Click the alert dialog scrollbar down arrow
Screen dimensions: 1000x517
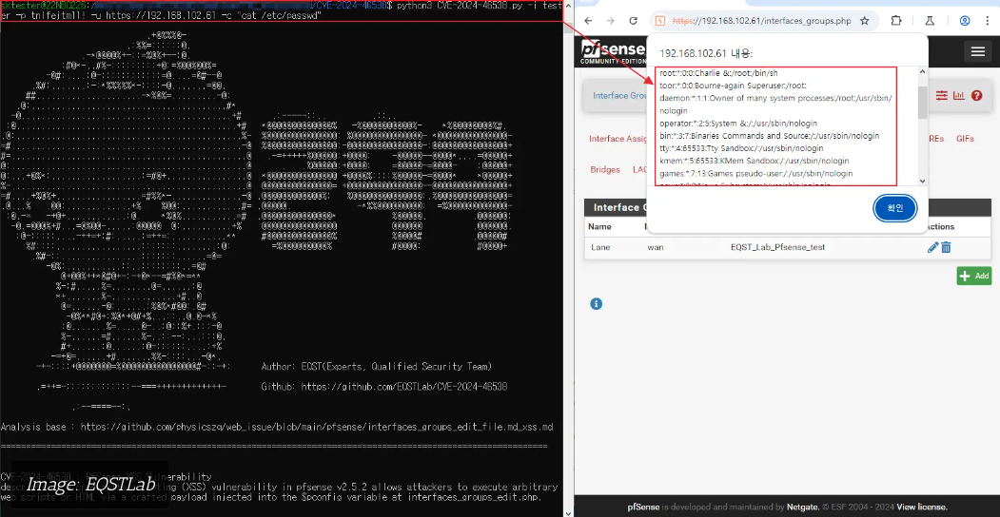921,180
